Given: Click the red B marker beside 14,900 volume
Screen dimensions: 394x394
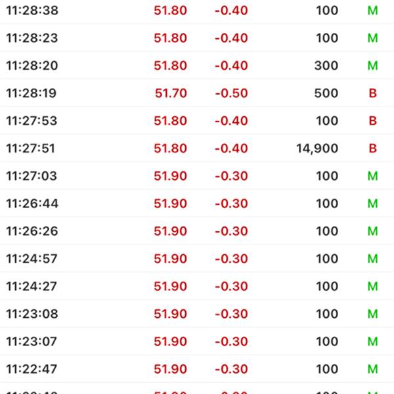Looking at the screenshot, I should point(372,148).
